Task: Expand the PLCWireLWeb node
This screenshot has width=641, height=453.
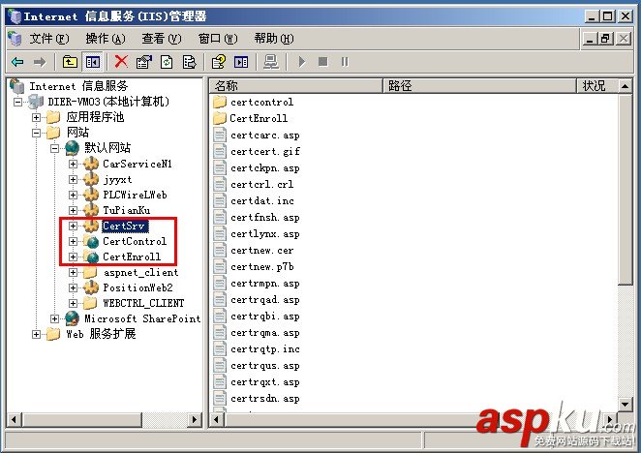Action: tap(73, 195)
